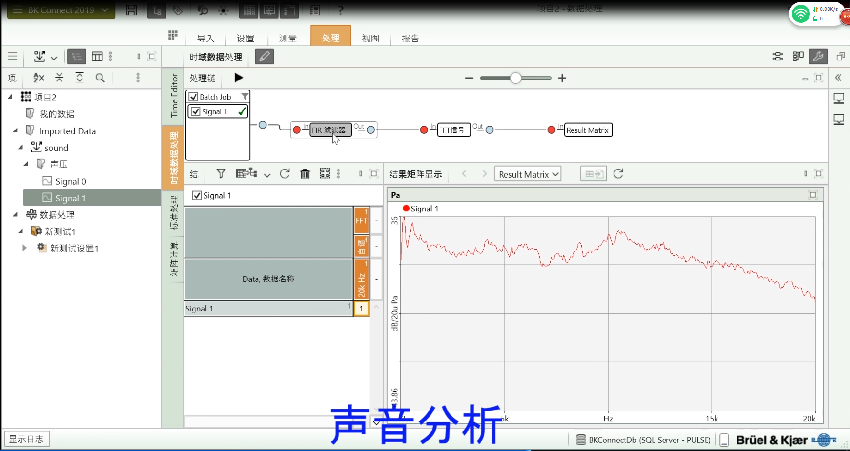The image size is (850, 451).
Task: Click the processing chain zoom slider handle
Action: [515, 78]
